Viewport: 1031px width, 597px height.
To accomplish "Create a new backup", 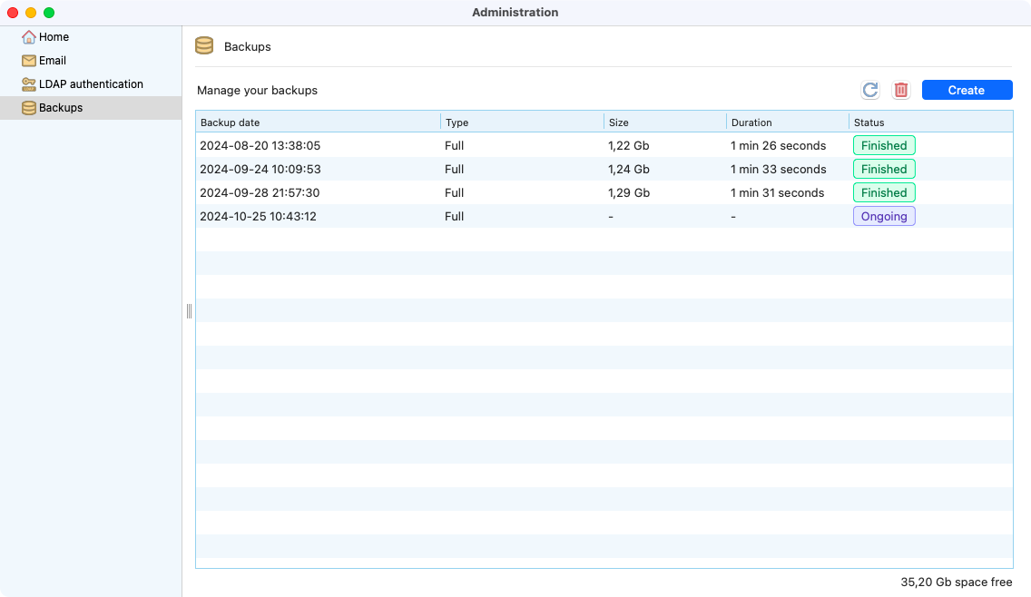I will click(967, 90).
